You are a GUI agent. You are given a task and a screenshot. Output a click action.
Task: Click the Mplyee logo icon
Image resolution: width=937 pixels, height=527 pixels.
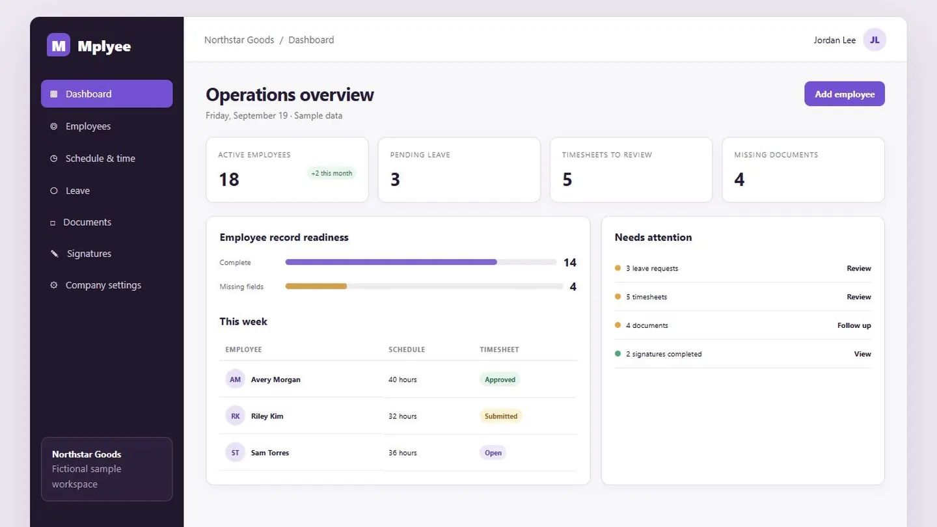(x=59, y=45)
